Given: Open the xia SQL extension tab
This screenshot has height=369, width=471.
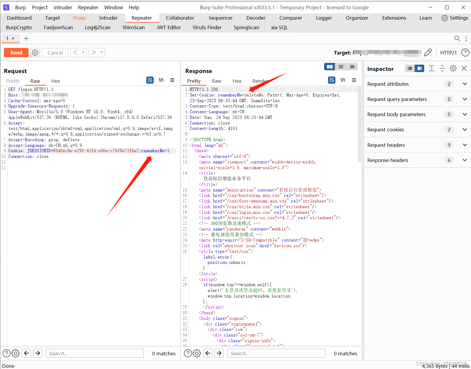Looking at the screenshot, I should coord(279,27).
